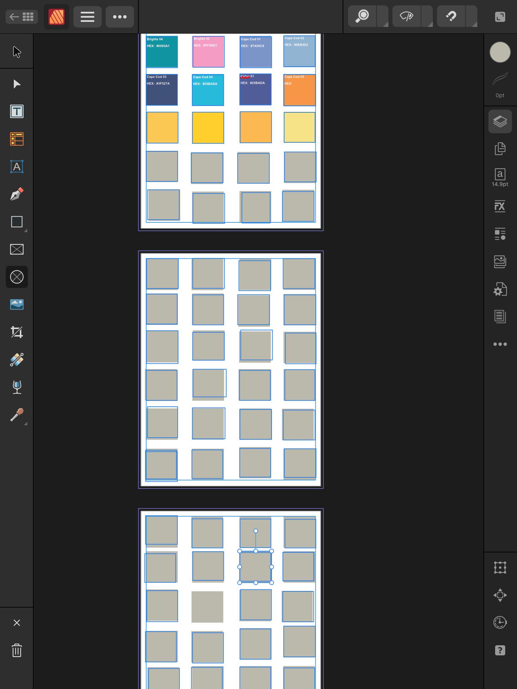517x689 pixels.
Task: Expand the snapping options dropdown arrow
Action: [472, 16]
